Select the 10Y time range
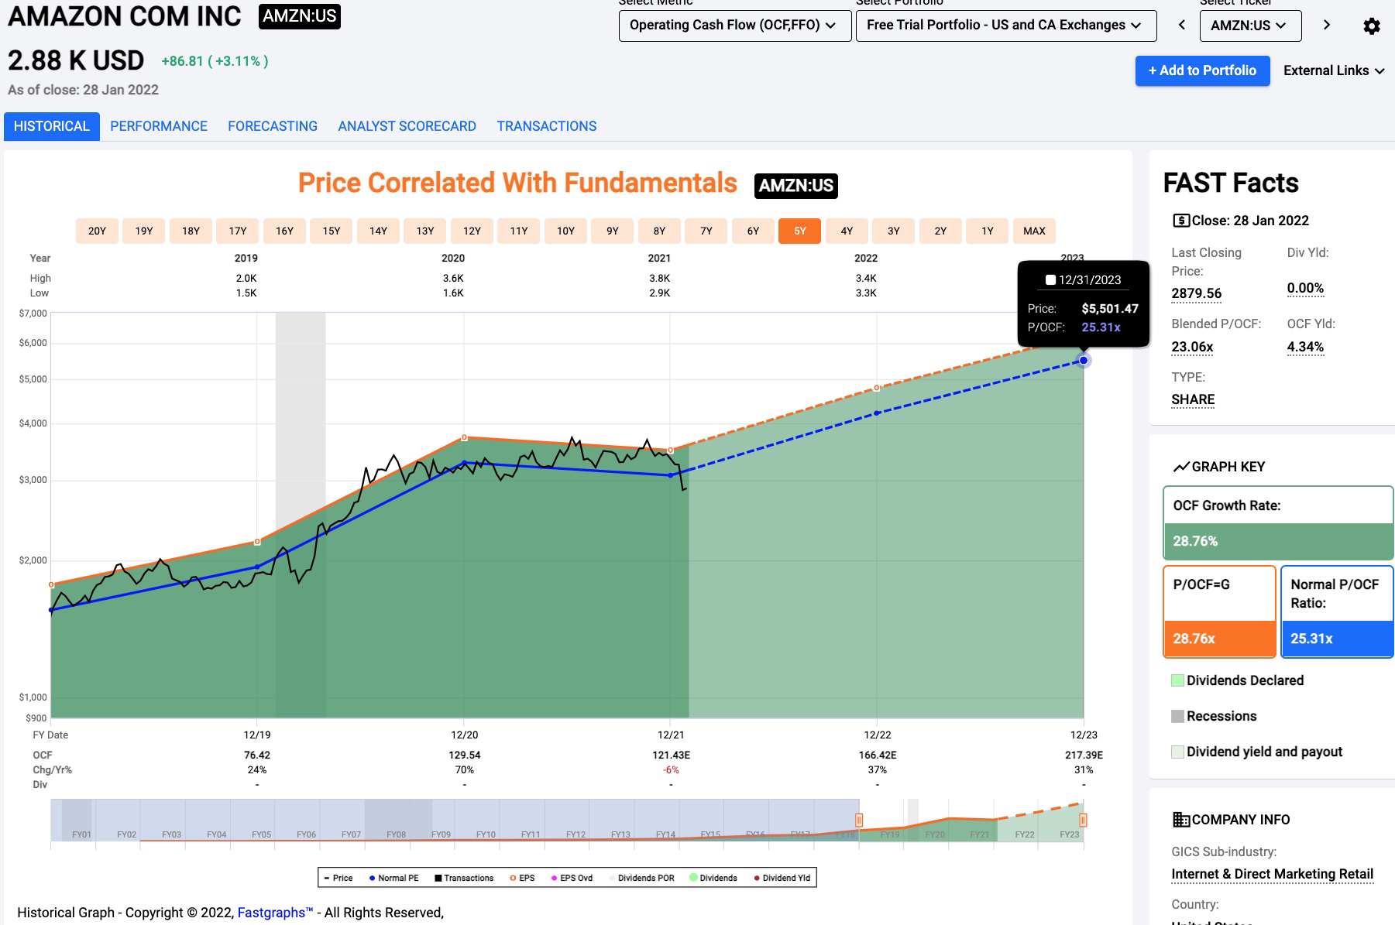The height and width of the screenshot is (925, 1395). click(x=565, y=231)
